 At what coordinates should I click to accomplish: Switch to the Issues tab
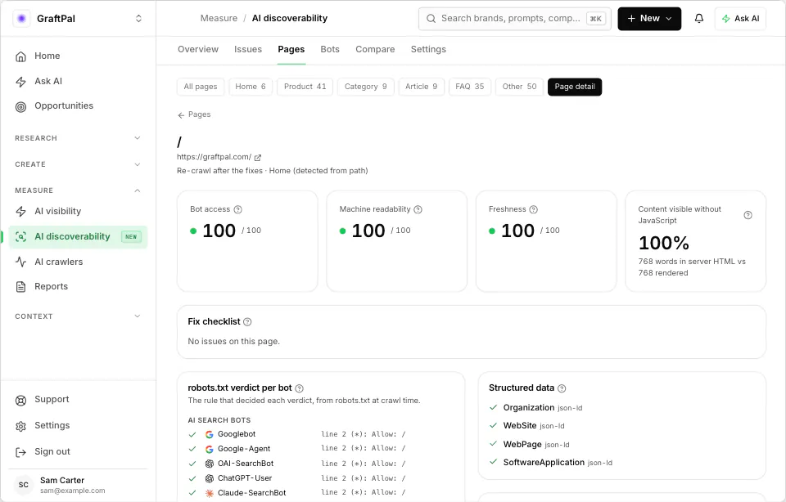coord(248,49)
